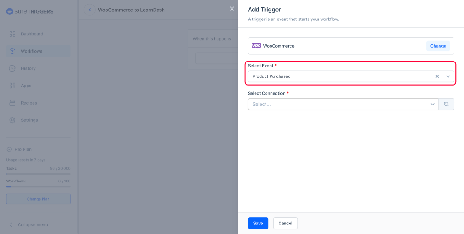Click the Dashboard grid icon
This screenshot has height=234, width=464.
[x=12, y=34]
